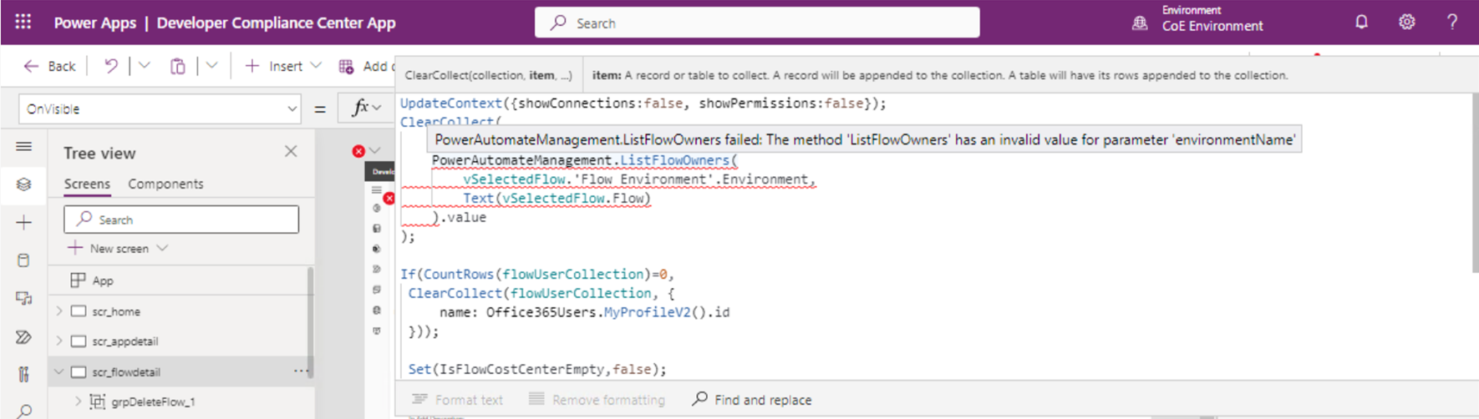This screenshot has height=419, width=1479.
Task: Open the fx formula options dropdown
Action: 377,108
